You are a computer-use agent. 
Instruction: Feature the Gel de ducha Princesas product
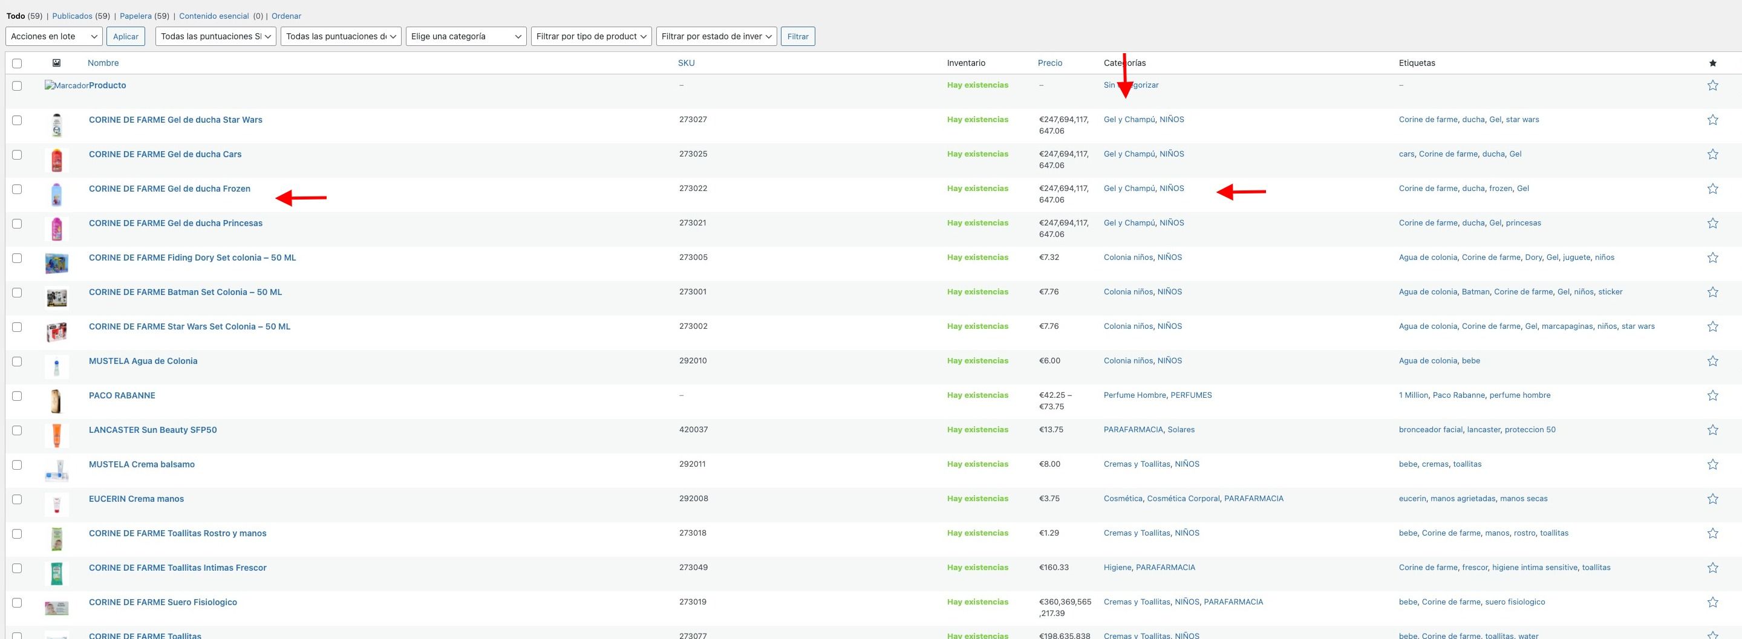coord(1712,223)
